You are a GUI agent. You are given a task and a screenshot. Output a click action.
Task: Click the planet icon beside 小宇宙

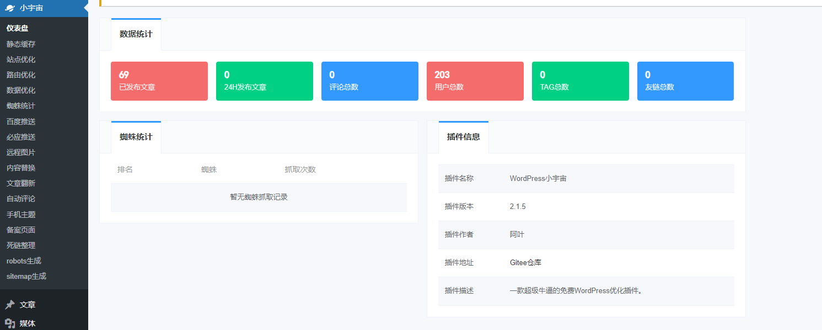(10, 8)
